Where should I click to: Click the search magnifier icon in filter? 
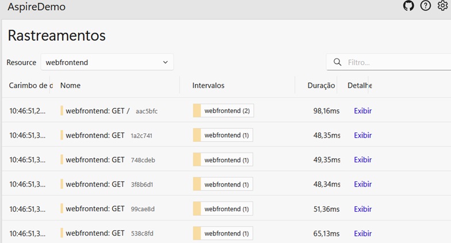(337, 62)
